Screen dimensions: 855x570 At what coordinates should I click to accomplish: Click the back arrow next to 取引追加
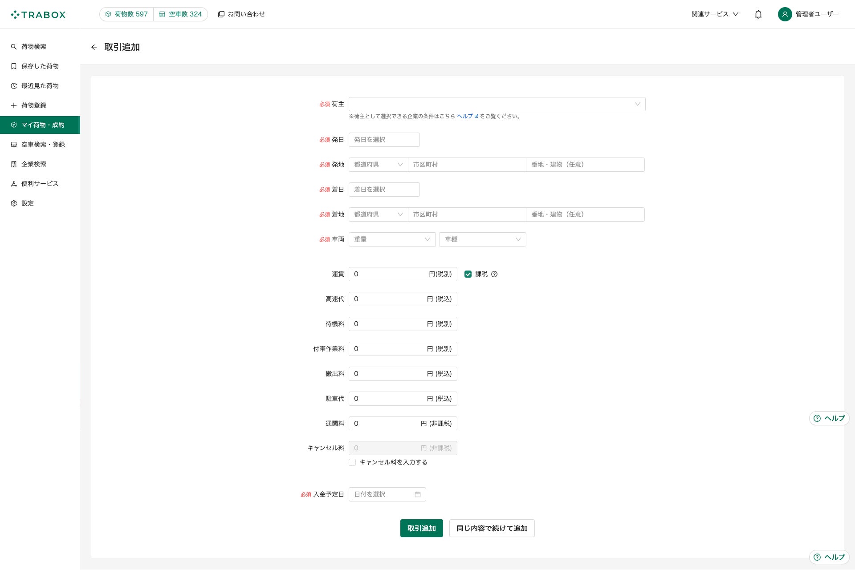click(x=94, y=47)
